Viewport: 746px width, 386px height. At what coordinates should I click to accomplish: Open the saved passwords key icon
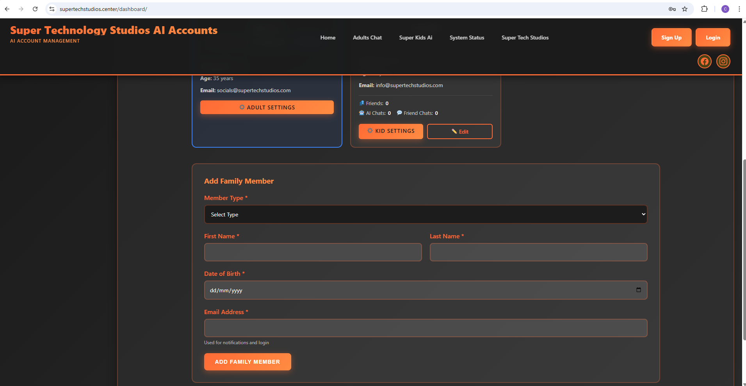click(x=672, y=9)
